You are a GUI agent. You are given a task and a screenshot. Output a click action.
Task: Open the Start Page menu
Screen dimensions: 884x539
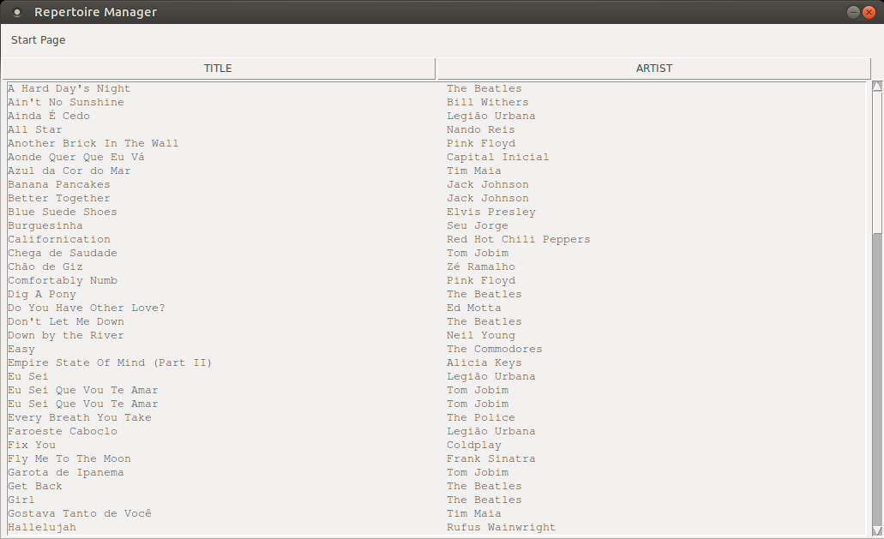click(x=39, y=40)
